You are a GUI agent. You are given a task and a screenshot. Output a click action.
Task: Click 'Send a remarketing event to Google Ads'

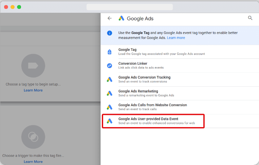pos(146,95)
